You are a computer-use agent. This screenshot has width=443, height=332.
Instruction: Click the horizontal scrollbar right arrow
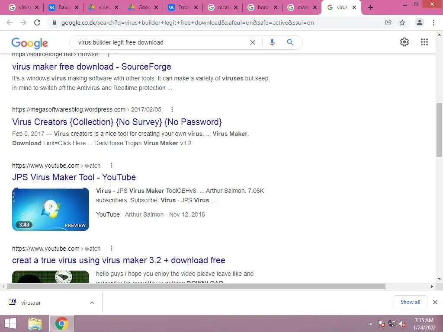point(432,286)
